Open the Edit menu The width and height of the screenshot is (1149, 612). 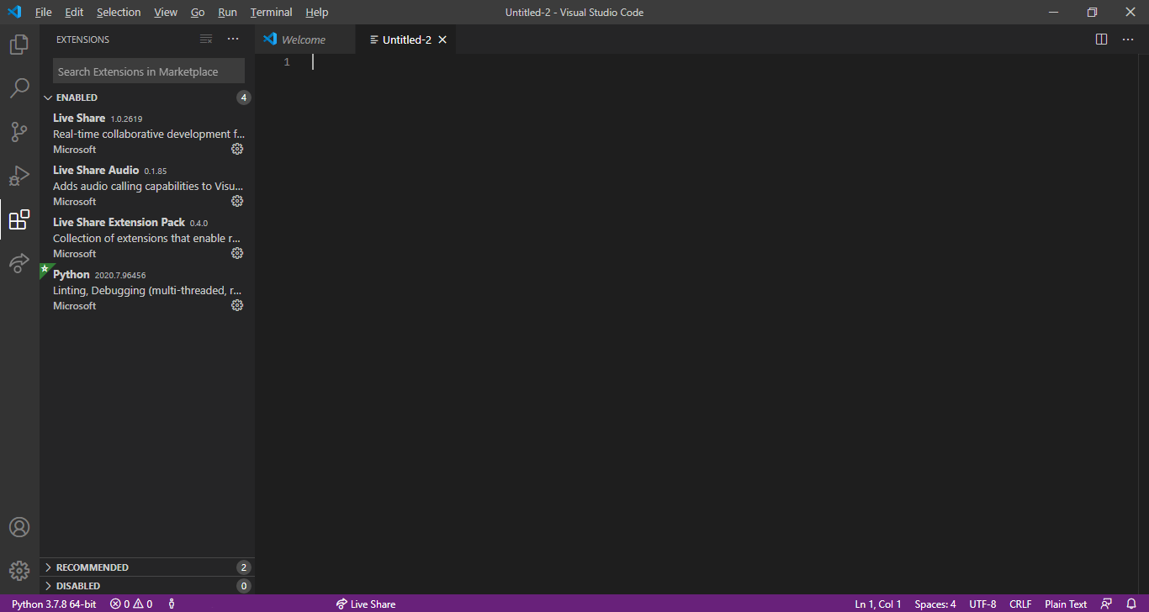tap(74, 12)
